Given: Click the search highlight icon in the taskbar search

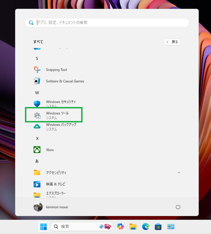Looking at the screenshot, I should point(105,227).
